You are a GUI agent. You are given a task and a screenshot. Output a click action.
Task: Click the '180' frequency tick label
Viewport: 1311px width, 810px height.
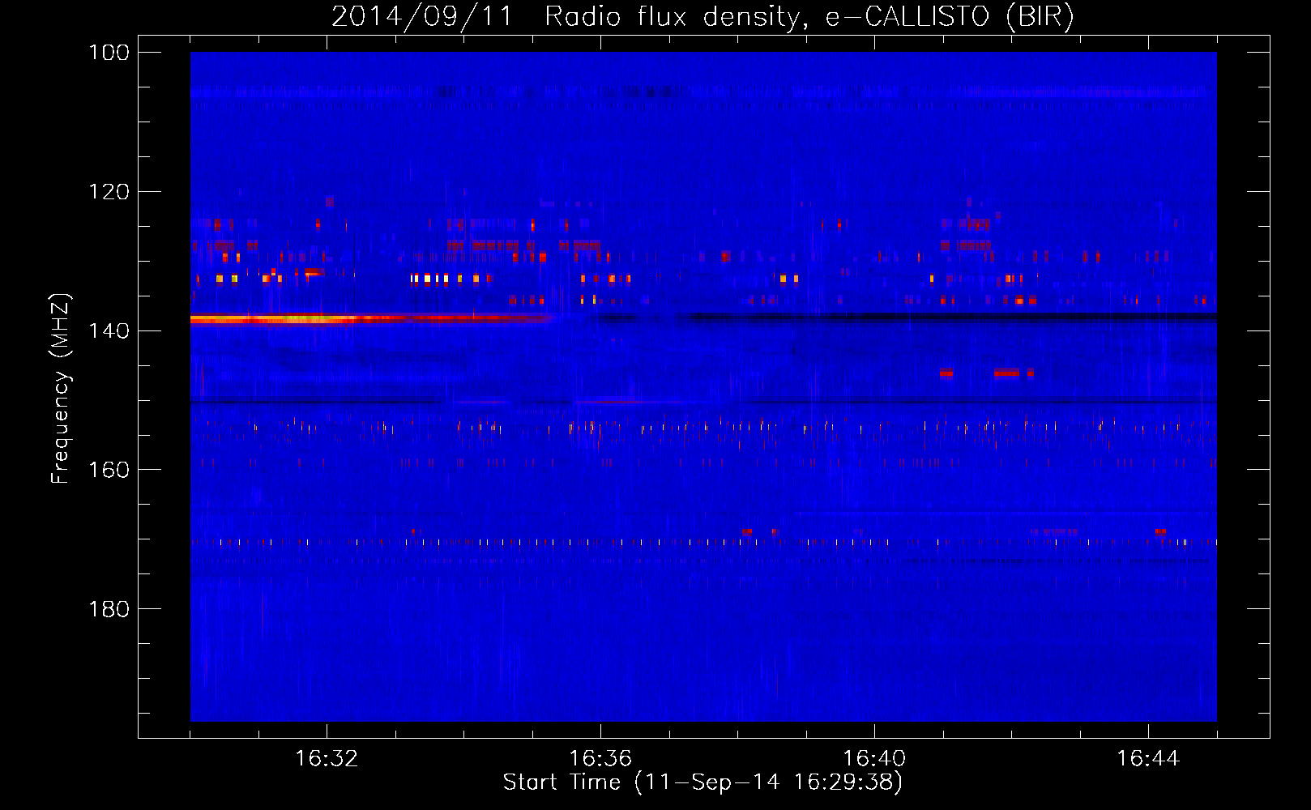pyautogui.click(x=109, y=609)
